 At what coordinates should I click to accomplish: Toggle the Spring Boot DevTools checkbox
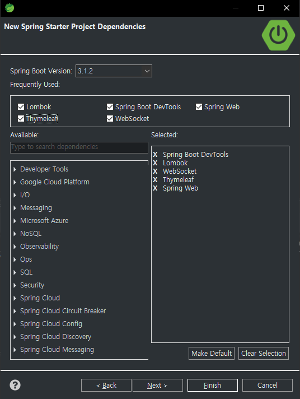coord(110,106)
